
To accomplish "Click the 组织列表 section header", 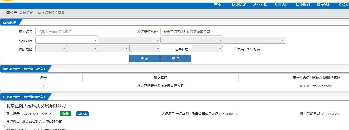I will pos(24,69).
